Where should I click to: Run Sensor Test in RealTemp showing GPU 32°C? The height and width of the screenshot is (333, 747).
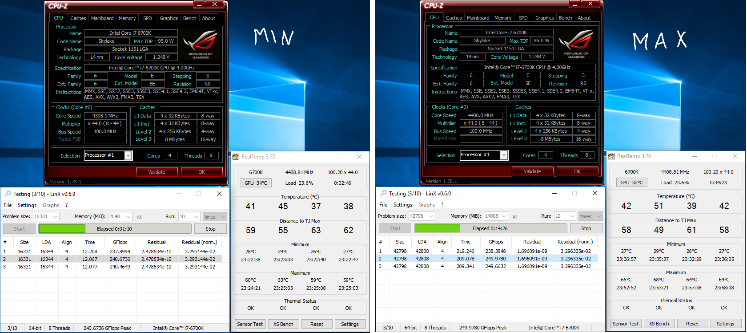(626, 324)
